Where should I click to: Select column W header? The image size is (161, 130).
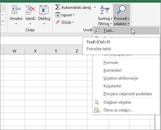pyautogui.click(x=14, y=51)
